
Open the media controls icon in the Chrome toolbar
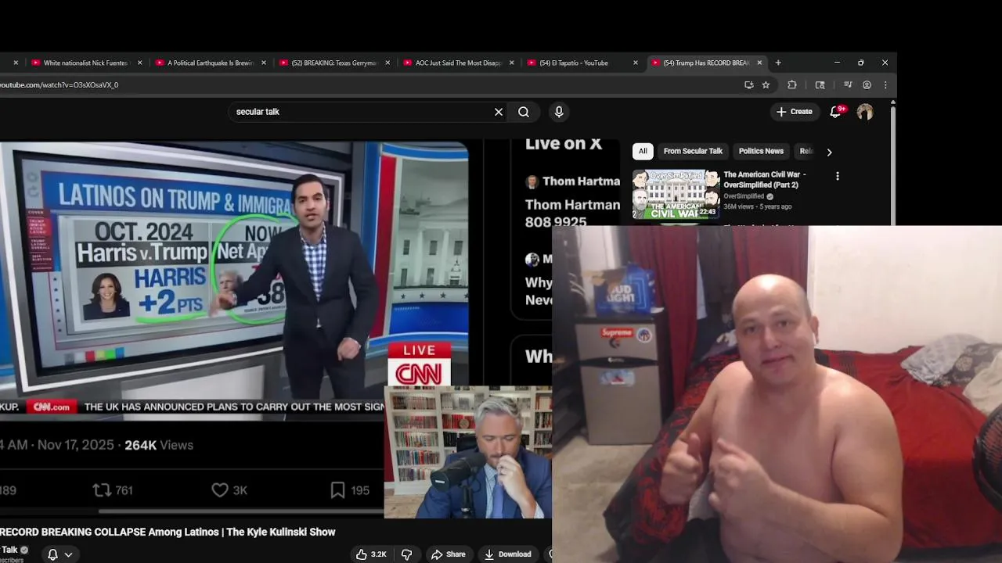click(848, 84)
